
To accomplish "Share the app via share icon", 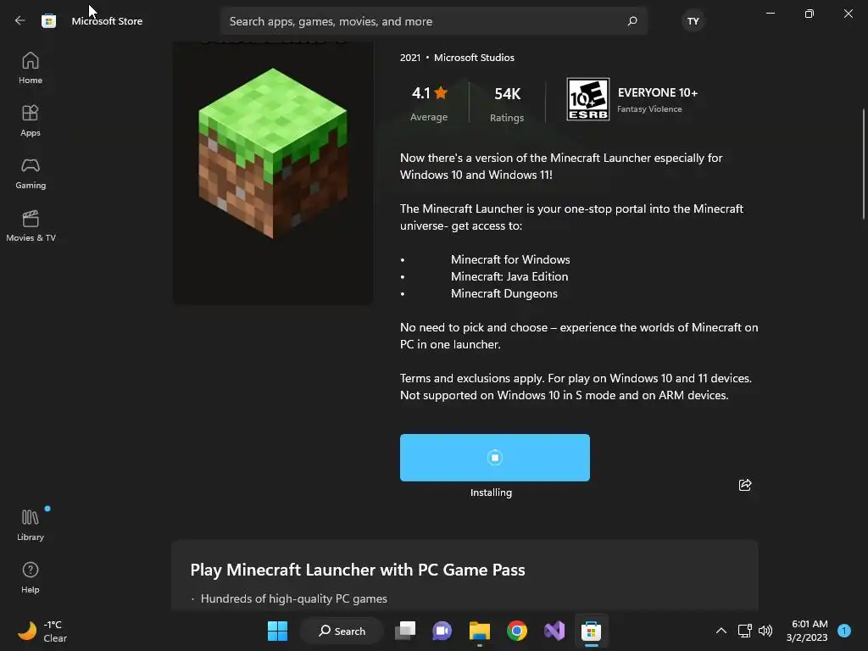I will (745, 485).
